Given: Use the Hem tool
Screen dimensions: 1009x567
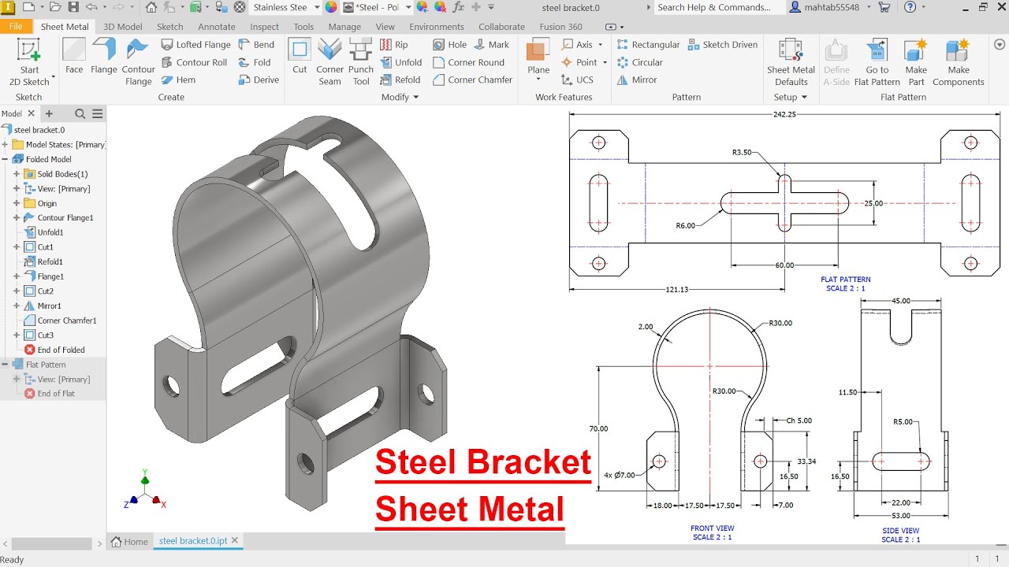Looking at the screenshot, I should [178, 80].
